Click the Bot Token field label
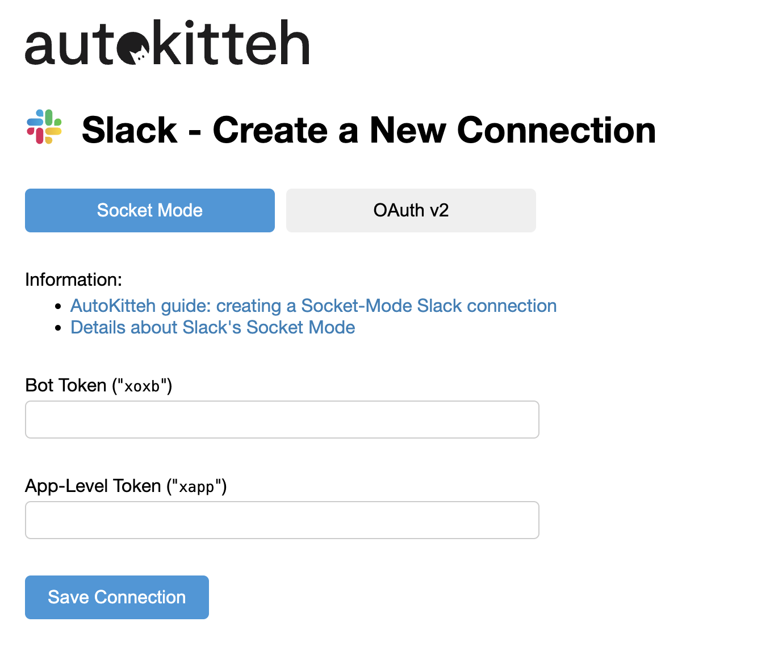This screenshot has width=778, height=659. coord(99,385)
